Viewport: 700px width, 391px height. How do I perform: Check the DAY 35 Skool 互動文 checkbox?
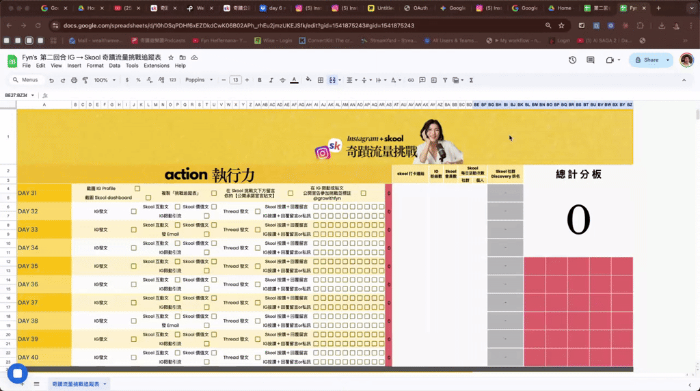[x=177, y=262]
